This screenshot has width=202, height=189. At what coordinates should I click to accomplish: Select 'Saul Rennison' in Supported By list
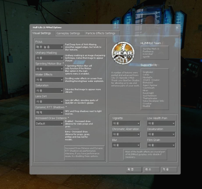click(x=150, y=96)
